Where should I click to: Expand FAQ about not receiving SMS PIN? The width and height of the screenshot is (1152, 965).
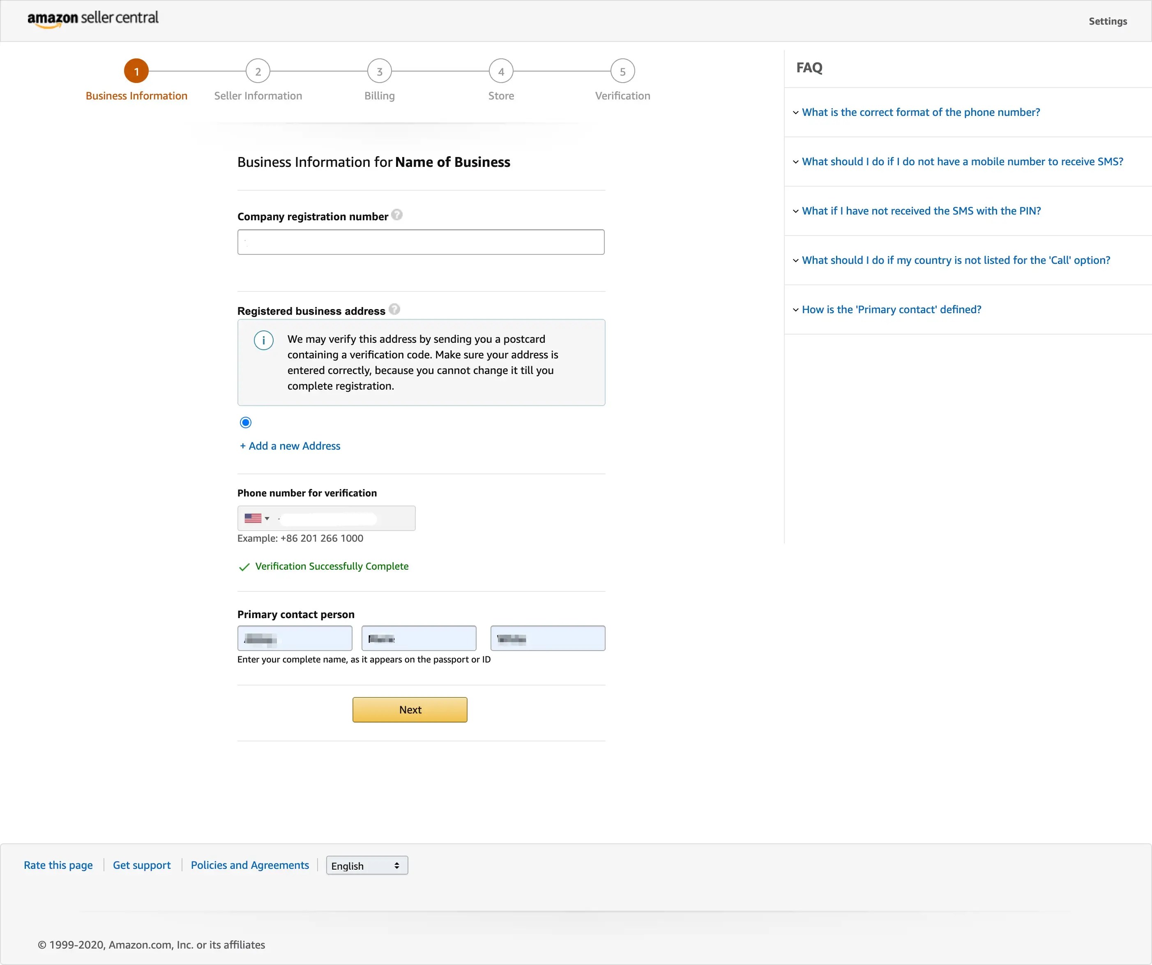point(921,211)
